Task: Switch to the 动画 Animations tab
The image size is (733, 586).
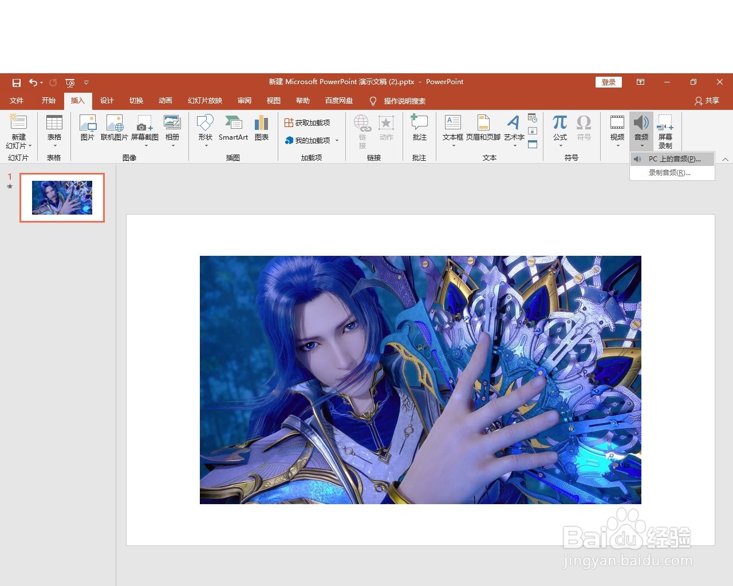Action: coord(165,101)
